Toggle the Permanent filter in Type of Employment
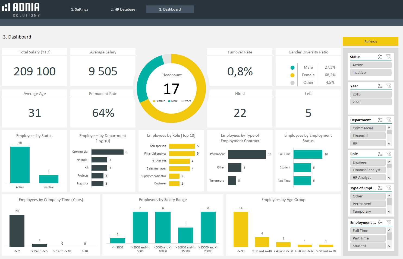 [368, 203]
